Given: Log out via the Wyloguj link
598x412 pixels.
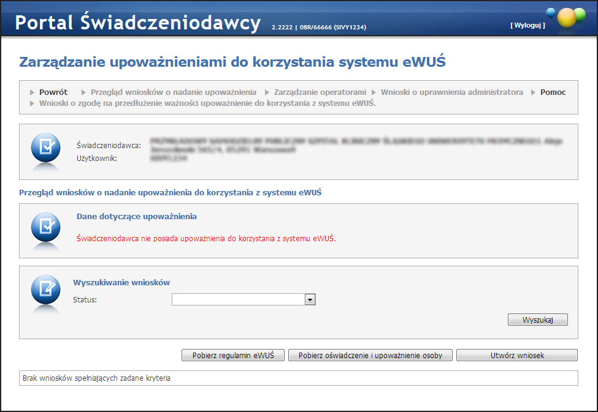Looking at the screenshot, I should point(527,25).
